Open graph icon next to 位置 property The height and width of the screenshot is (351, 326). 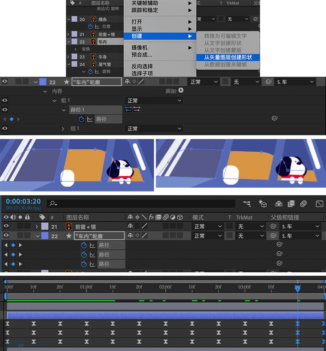pyautogui.click(x=97, y=27)
